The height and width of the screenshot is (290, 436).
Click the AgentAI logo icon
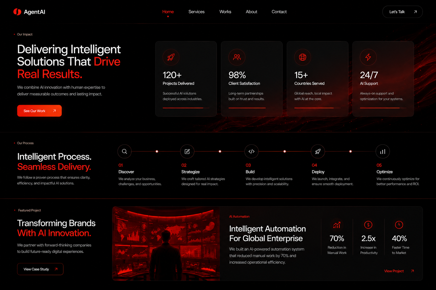coord(17,12)
